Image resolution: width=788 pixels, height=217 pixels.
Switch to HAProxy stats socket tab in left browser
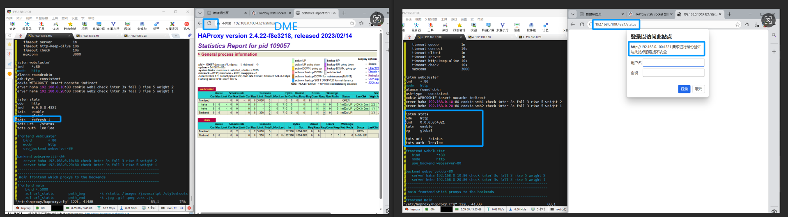click(271, 13)
